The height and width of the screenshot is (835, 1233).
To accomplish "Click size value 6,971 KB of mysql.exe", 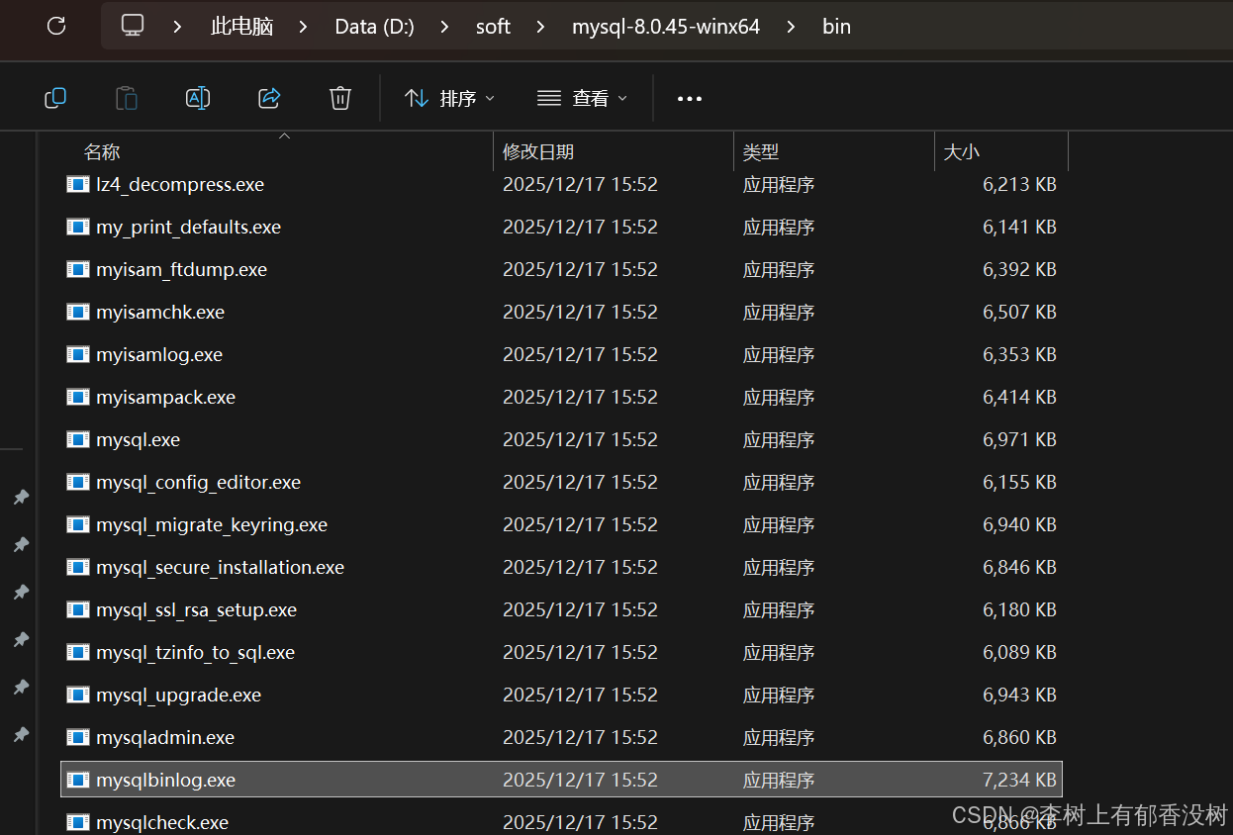I will pos(1019,439).
